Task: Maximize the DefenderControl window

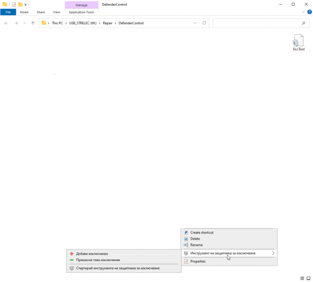Action: (x=293, y=4)
